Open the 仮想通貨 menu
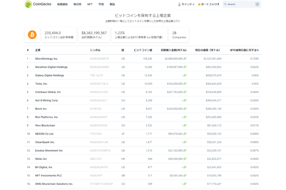This screenshot has width=286, height=190. point(62,4)
